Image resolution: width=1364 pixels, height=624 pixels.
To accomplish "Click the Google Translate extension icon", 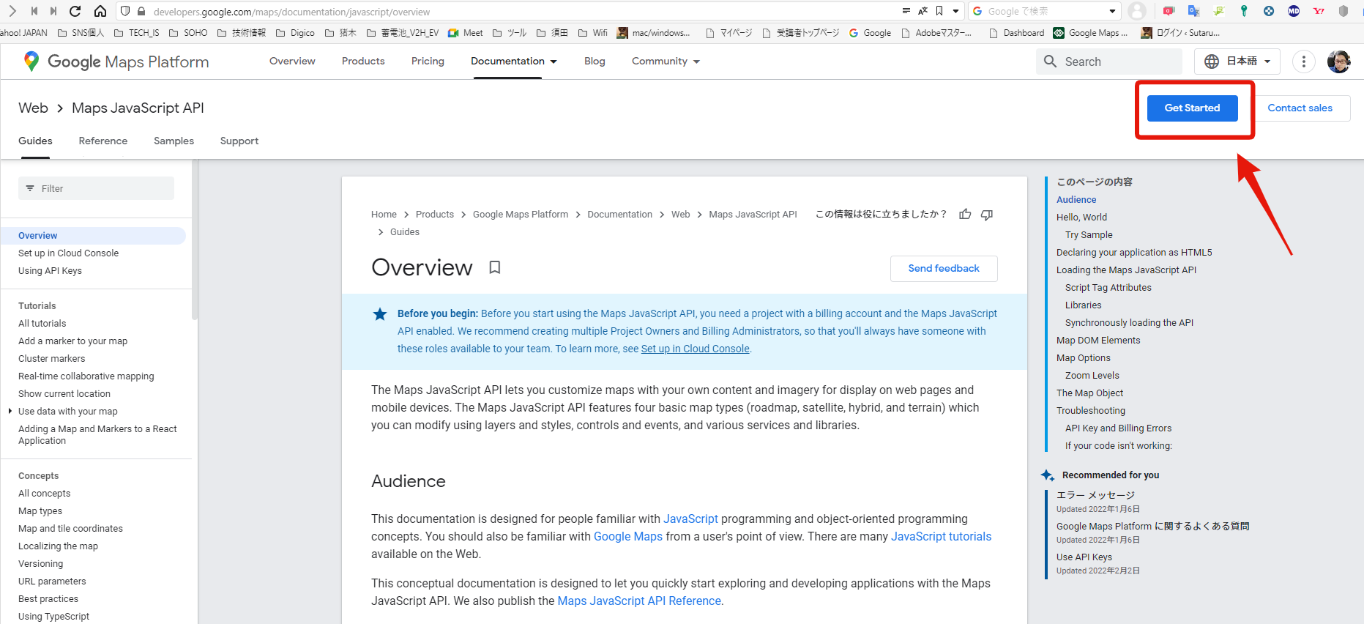I will [1194, 11].
